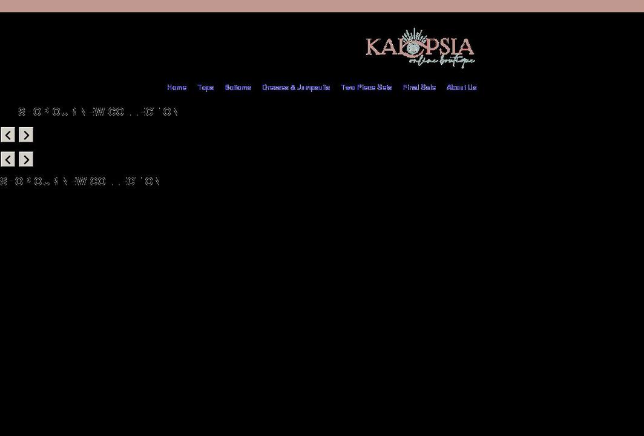This screenshot has width=644, height=436.
Task: Open the About Us page
Action: 462,87
